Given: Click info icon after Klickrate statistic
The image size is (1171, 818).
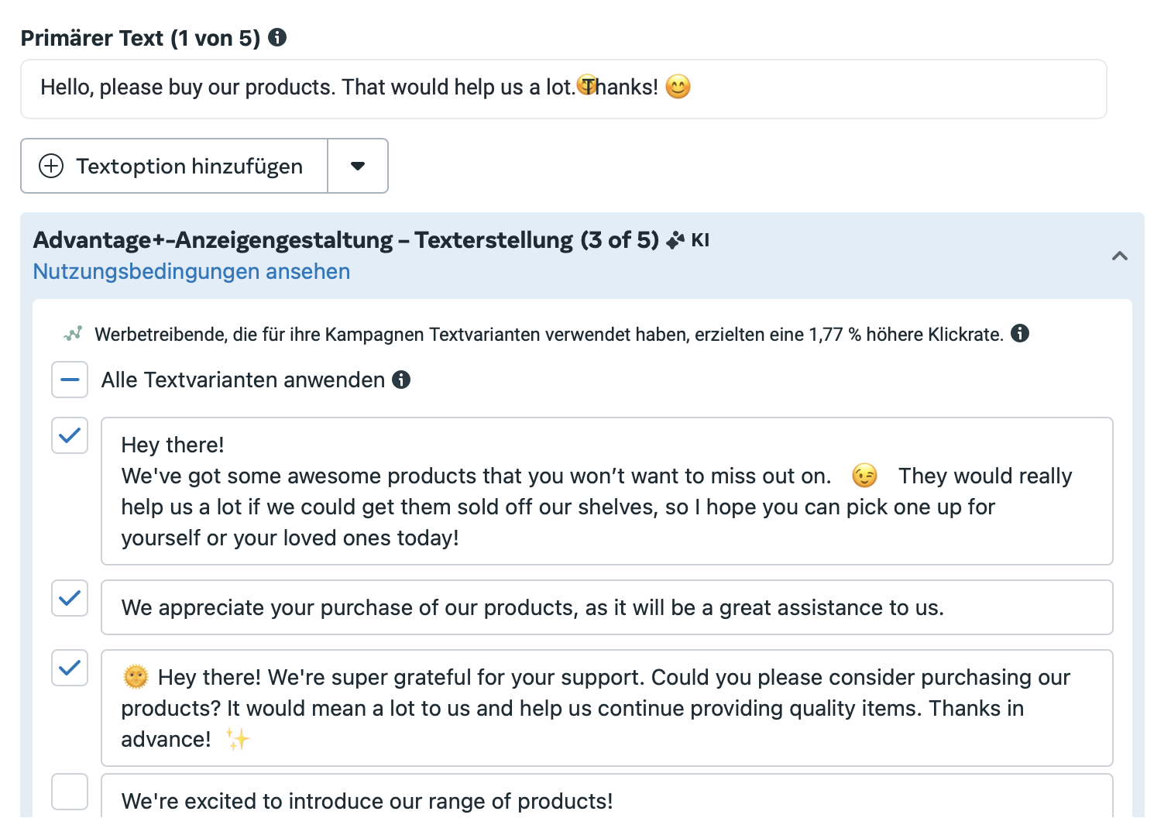Looking at the screenshot, I should tap(1021, 334).
